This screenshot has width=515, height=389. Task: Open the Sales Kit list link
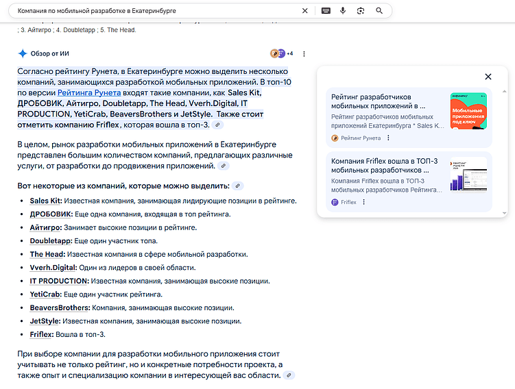(46, 201)
